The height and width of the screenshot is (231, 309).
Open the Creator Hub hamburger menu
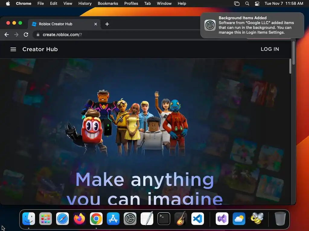[x=13, y=49]
